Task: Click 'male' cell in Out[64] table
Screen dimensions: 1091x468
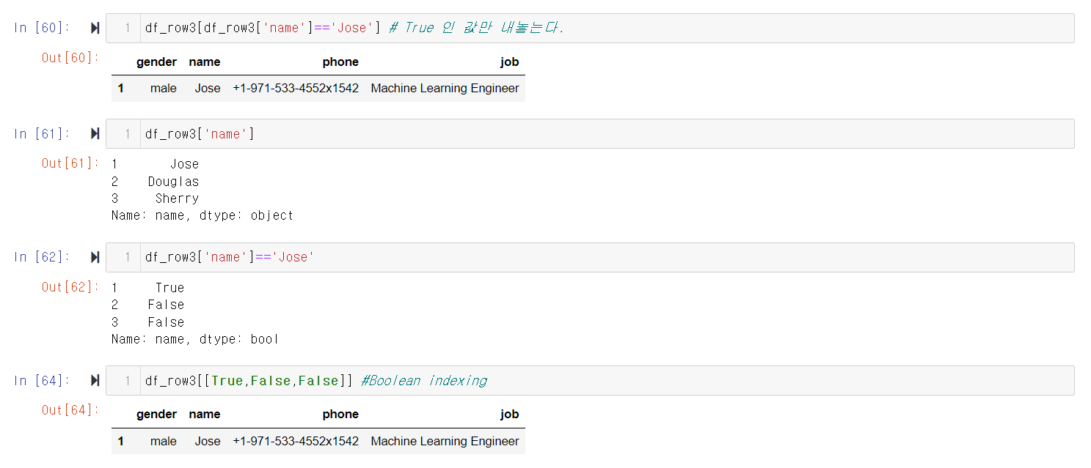Action: coord(164,441)
